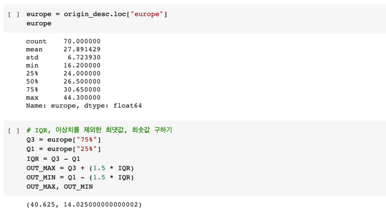
Task: Click the IQR = Q3 - Q1 line
Action: click(53, 159)
